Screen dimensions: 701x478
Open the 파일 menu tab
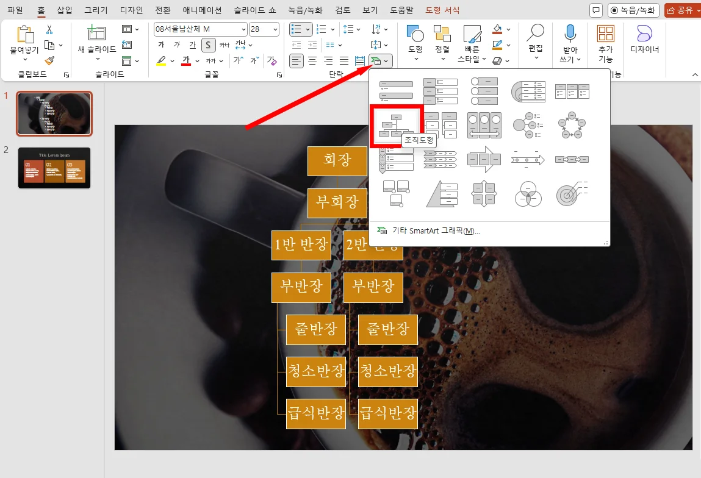15,10
